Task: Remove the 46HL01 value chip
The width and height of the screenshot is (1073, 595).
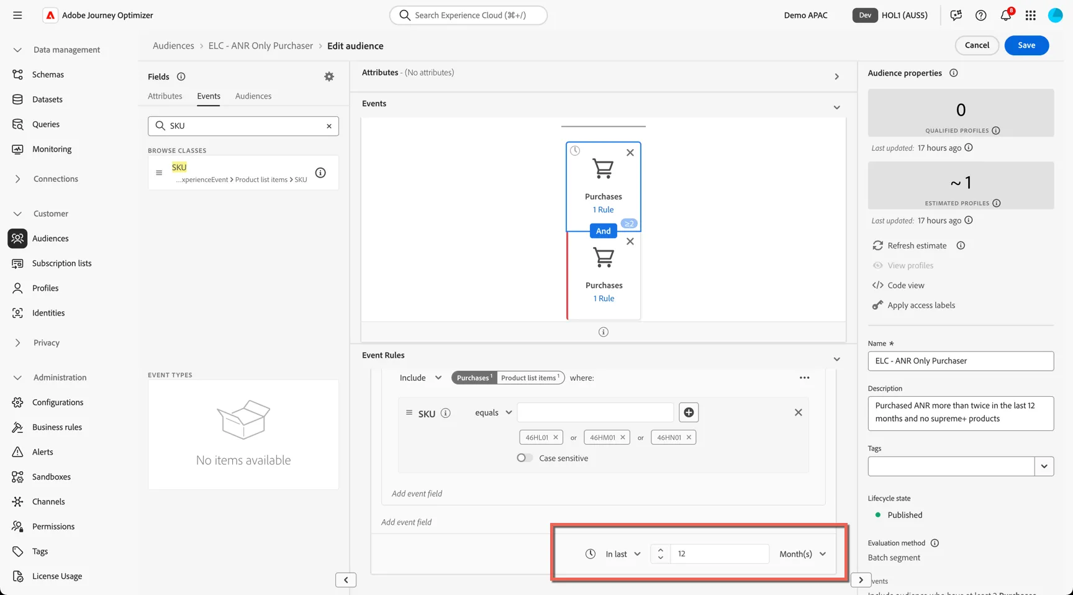Action: point(556,437)
